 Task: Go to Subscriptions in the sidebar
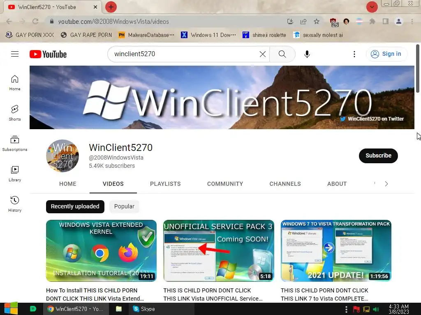point(15,144)
